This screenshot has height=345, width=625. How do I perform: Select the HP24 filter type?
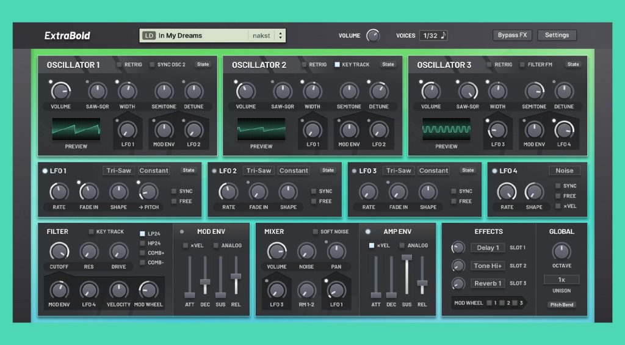tap(143, 243)
